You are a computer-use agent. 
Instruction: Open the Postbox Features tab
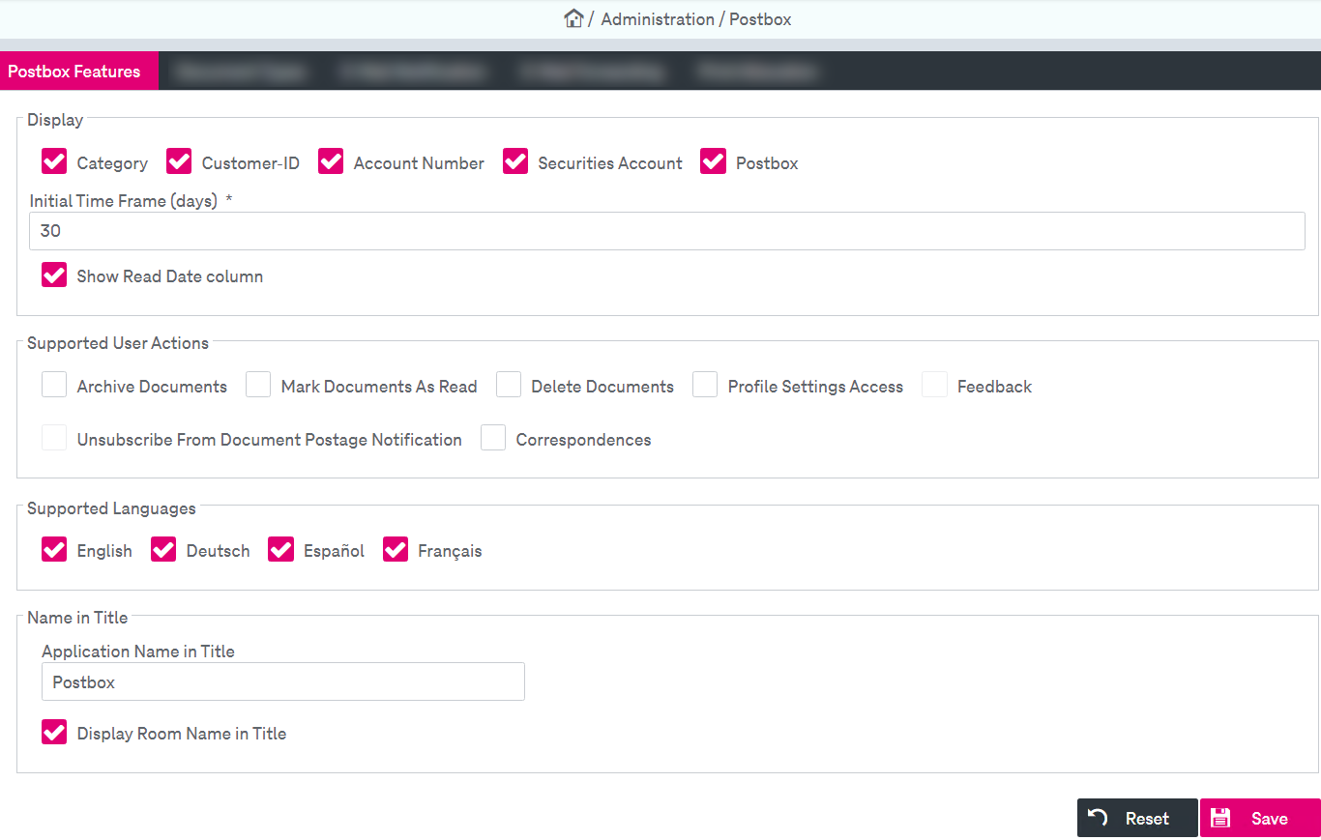[74, 72]
